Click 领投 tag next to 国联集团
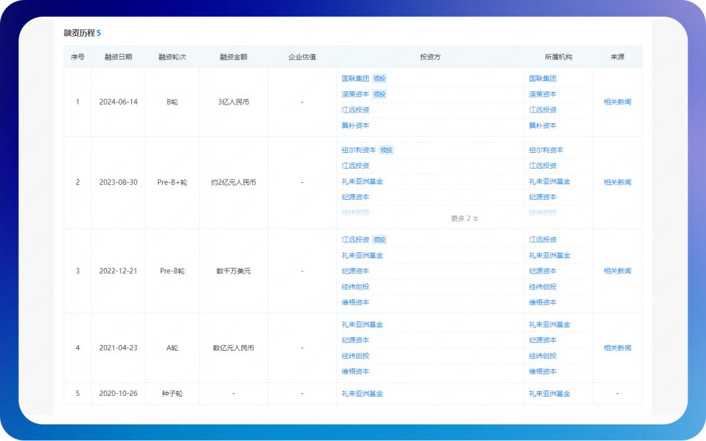The image size is (706, 441). pyautogui.click(x=380, y=78)
